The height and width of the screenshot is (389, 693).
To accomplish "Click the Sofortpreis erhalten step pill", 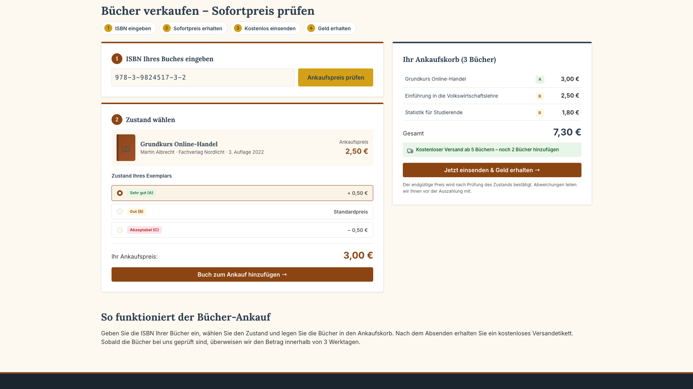I will tap(193, 28).
